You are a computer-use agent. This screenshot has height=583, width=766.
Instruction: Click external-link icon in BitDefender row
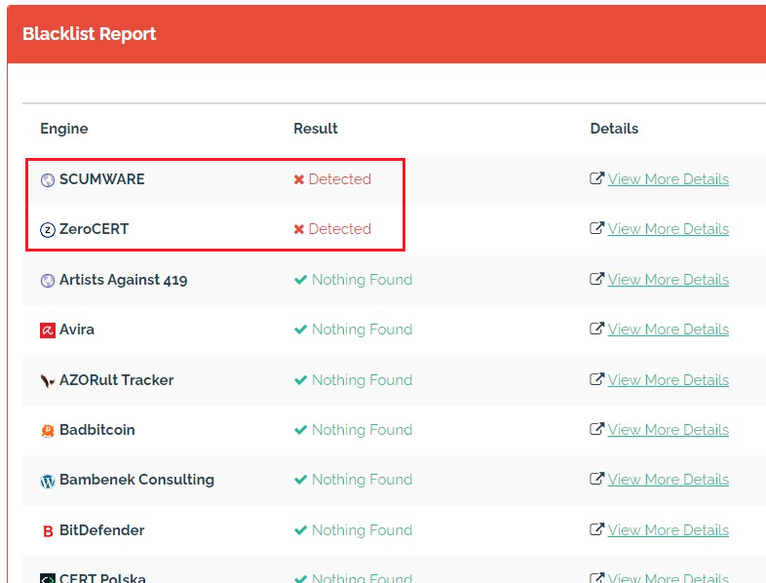click(596, 529)
